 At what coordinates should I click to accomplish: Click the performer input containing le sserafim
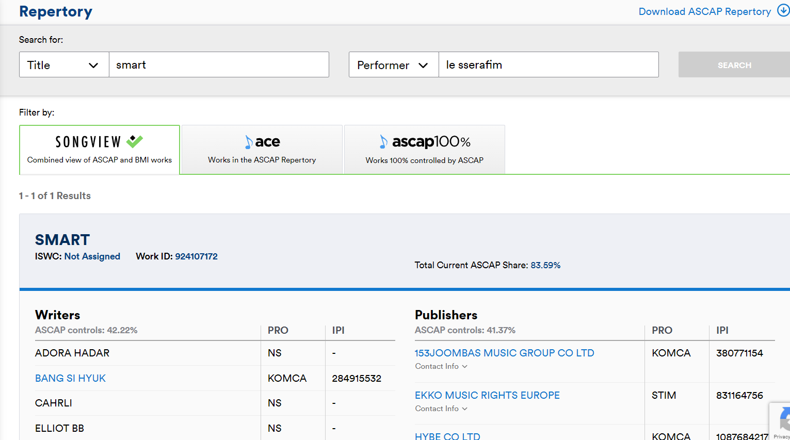point(548,65)
